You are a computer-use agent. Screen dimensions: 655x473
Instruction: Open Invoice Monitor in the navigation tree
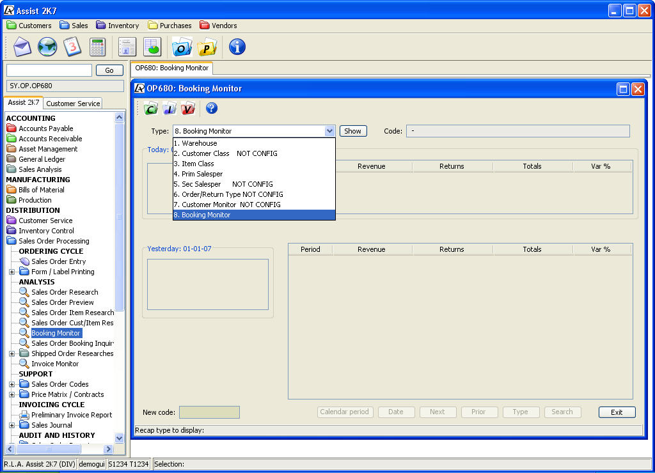pos(55,364)
